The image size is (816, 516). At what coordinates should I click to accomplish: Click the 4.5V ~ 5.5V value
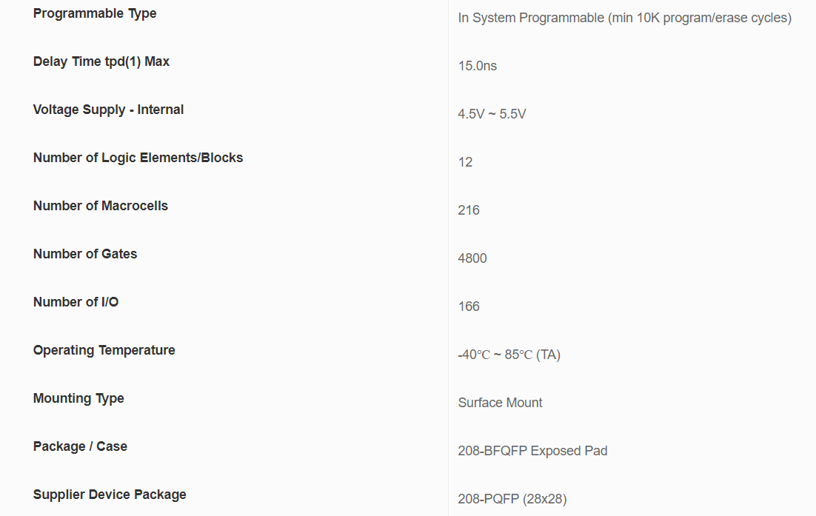(x=492, y=114)
